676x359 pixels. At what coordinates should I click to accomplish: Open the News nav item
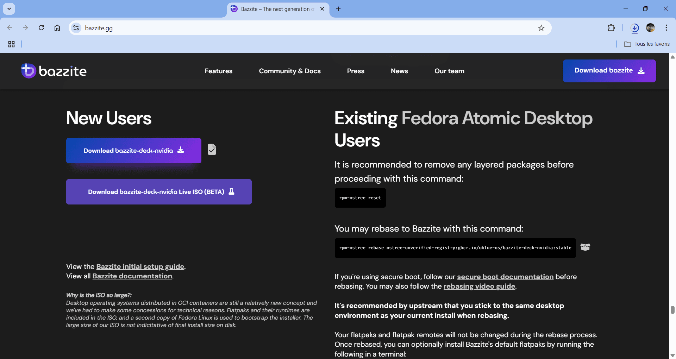coord(399,71)
